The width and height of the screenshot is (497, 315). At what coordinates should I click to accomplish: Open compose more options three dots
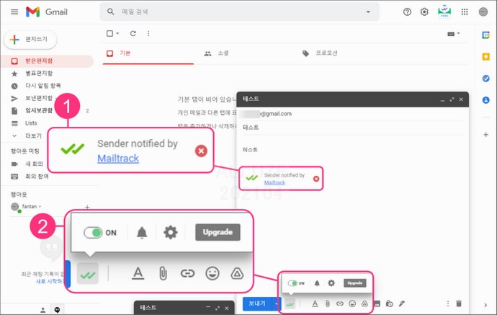click(x=447, y=303)
